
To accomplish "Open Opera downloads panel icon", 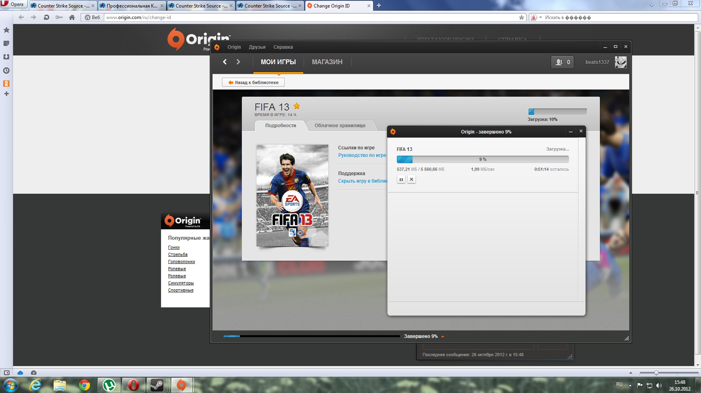I will coord(6,57).
